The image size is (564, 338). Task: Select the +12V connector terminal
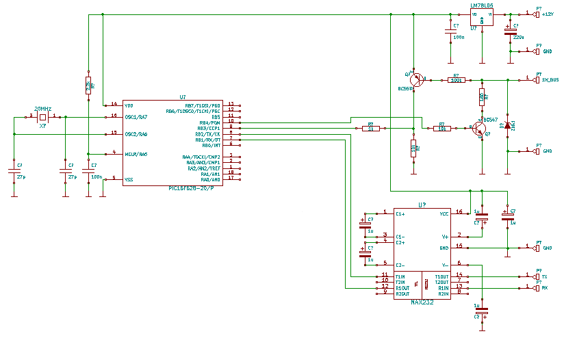point(537,14)
